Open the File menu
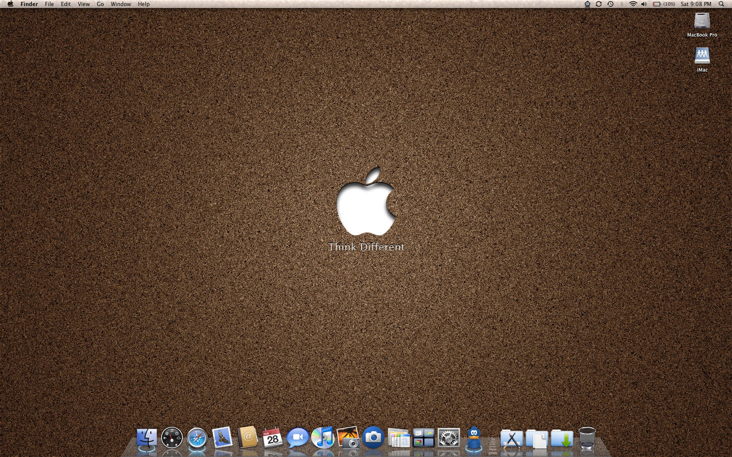The image size is (732, 457). (x=49, y=4)
